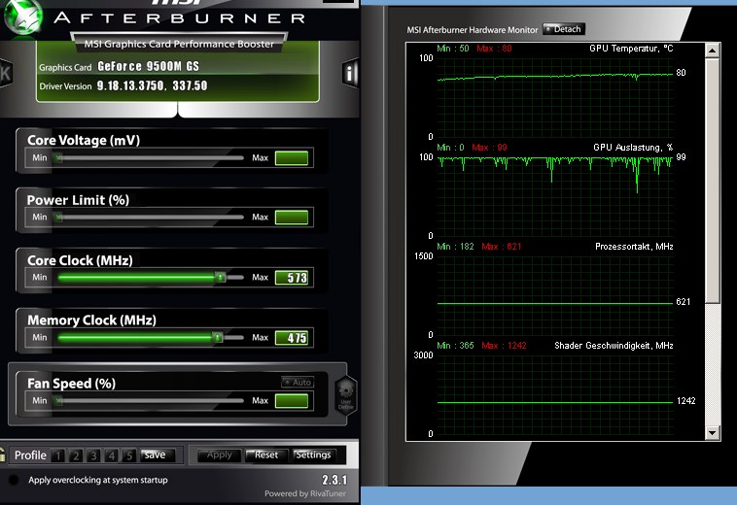This screenshot has width=737, height=505.
Task: Toggle Apply overclocking at system startup
Action: tap(14, 480)
